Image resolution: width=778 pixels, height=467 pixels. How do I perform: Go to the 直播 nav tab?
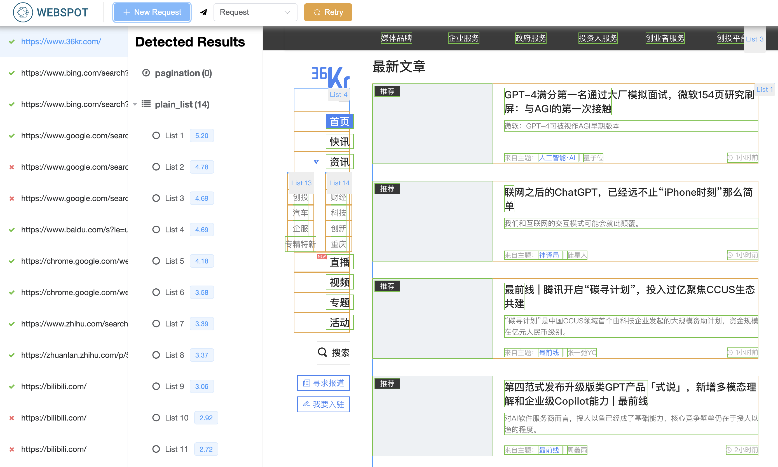(340, 262)
